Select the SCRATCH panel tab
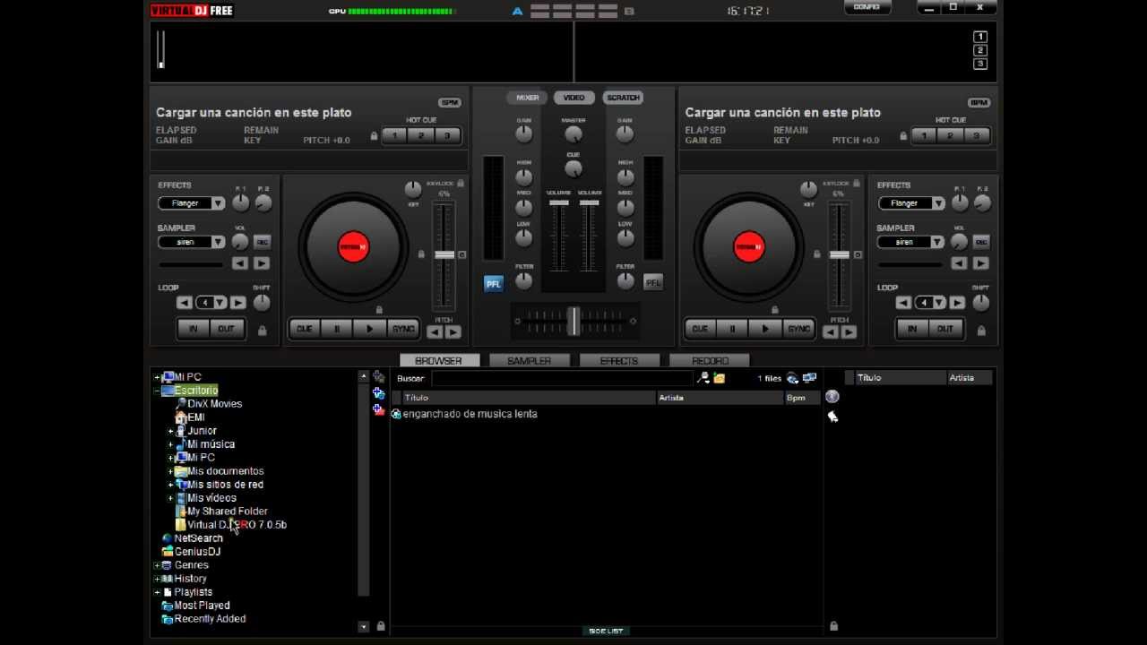 click(x=623, y=98)
